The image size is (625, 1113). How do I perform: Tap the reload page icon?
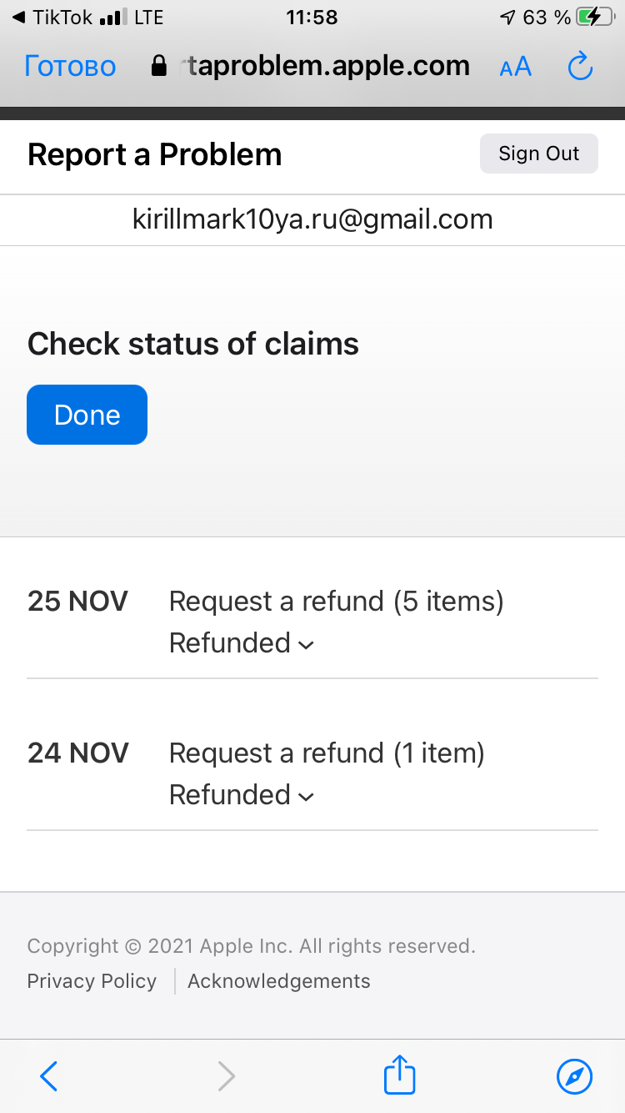click(x=579, y=67)
